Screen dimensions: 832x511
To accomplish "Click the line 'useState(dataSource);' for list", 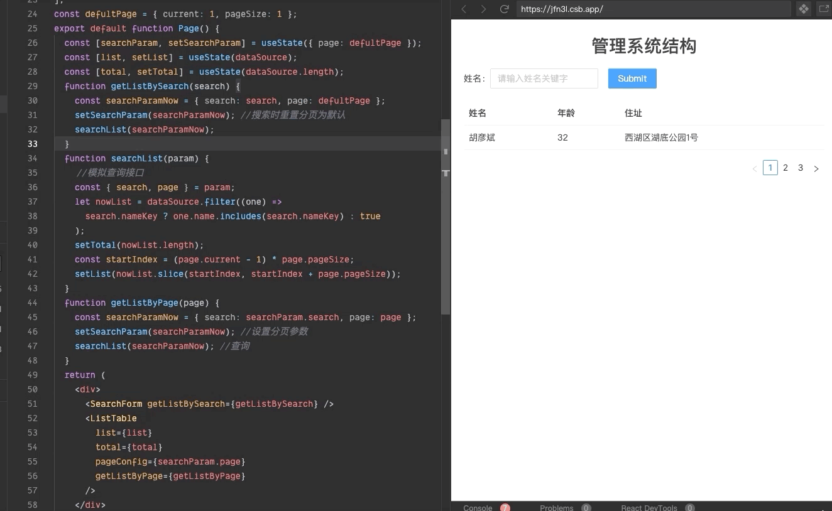I will 180,57.
